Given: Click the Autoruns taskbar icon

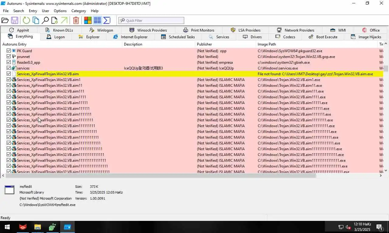Looking at the screenshot, I should [x=67, y=227].
